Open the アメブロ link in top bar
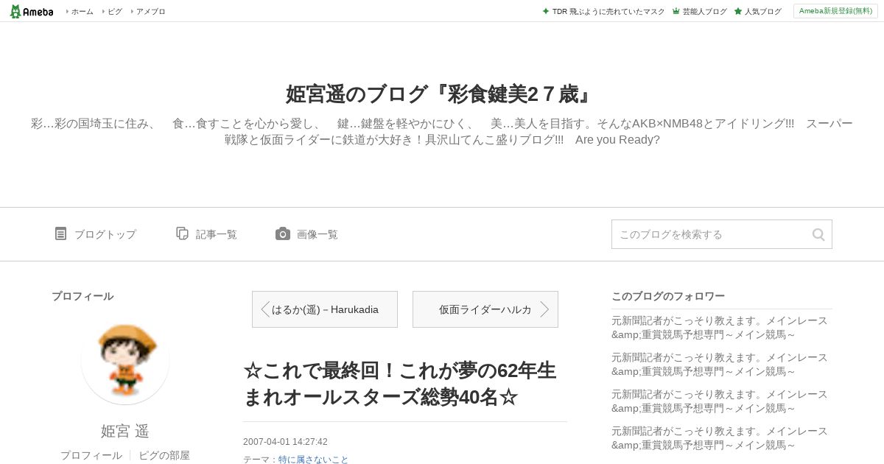The height and width of the screenshot is (464, 884). pyautogui.click(x=151, y=12)
